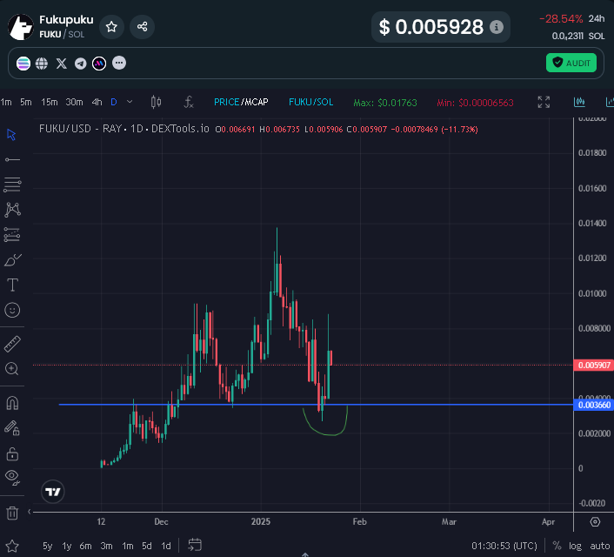The width and height of the screenshot is (614, 557).
Task: Switch to PRICE view
Action: pos(226,103)
